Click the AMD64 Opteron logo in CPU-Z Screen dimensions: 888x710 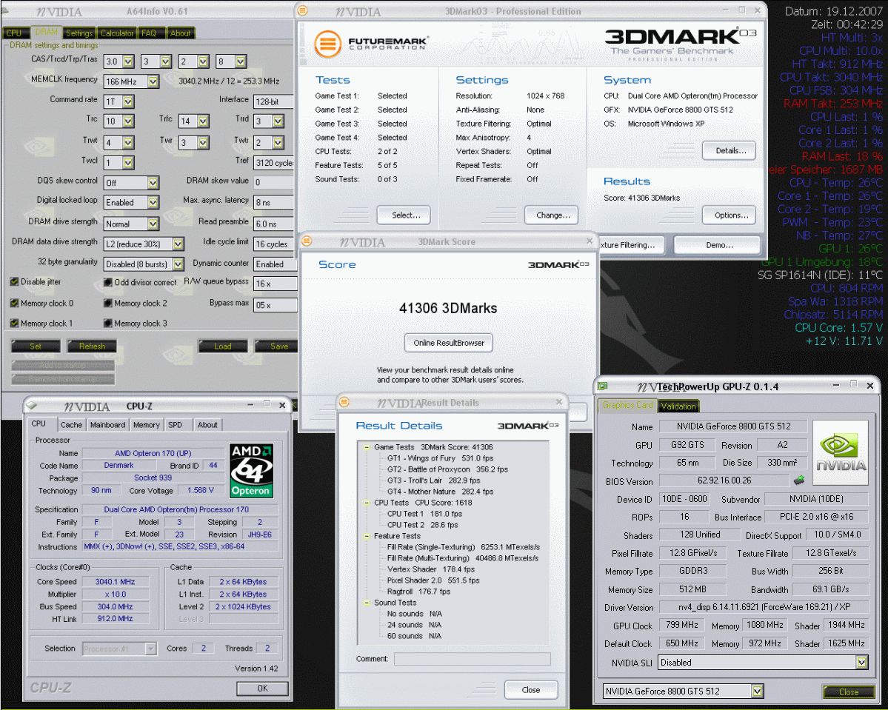click(x=252, y=471)
